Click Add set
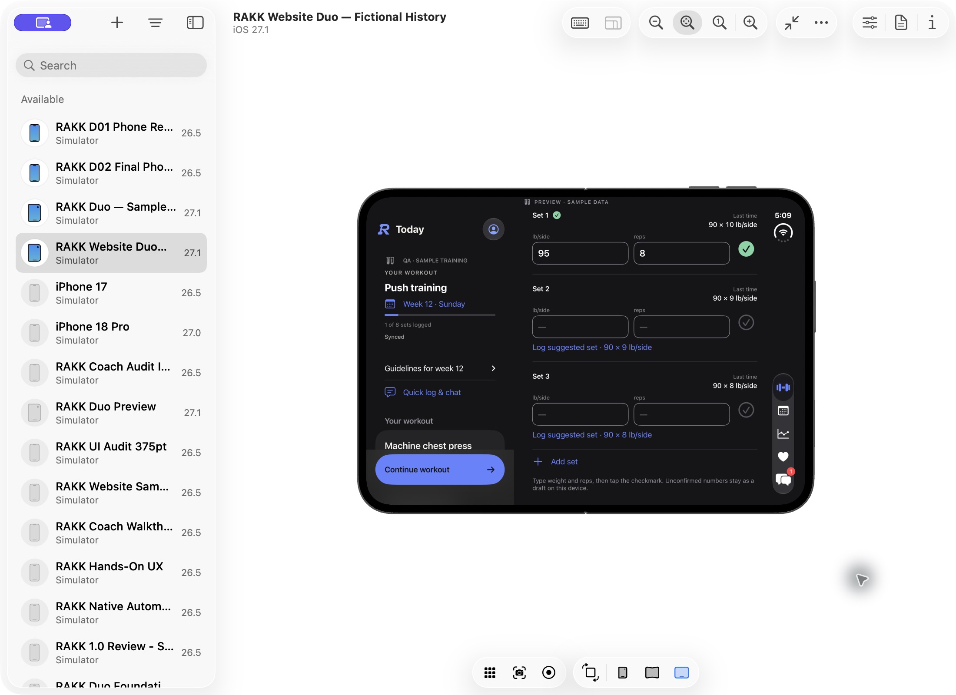956x695 pixels. click(556, 462)
